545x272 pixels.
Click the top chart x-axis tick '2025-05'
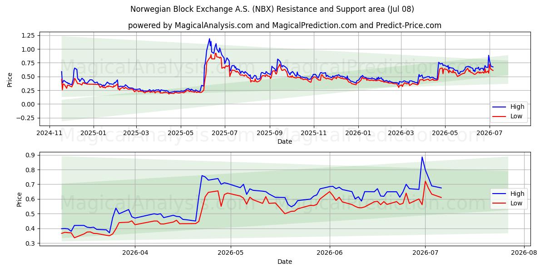180,133
